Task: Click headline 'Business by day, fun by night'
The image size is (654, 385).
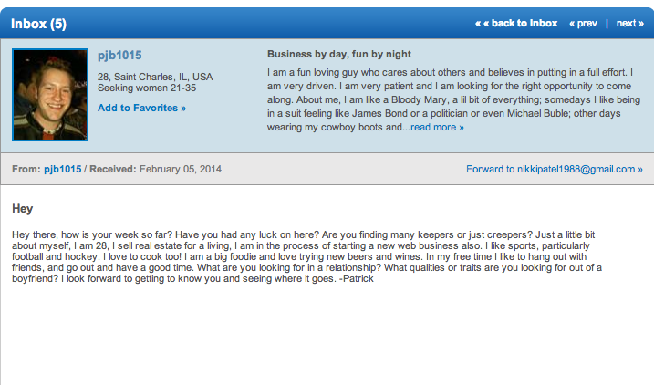Action: (x=339, y=54)
